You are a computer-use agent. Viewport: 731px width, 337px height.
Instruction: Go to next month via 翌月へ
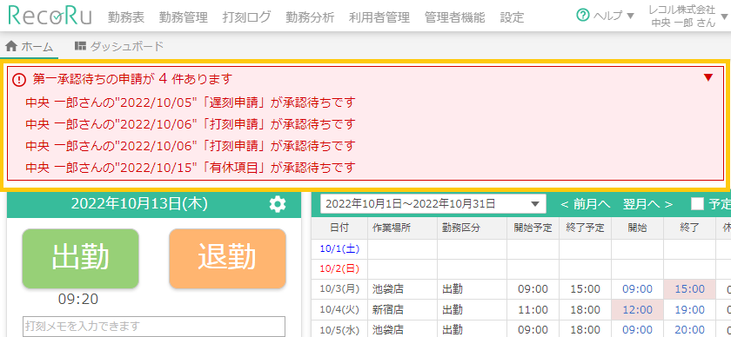point(648,204)
